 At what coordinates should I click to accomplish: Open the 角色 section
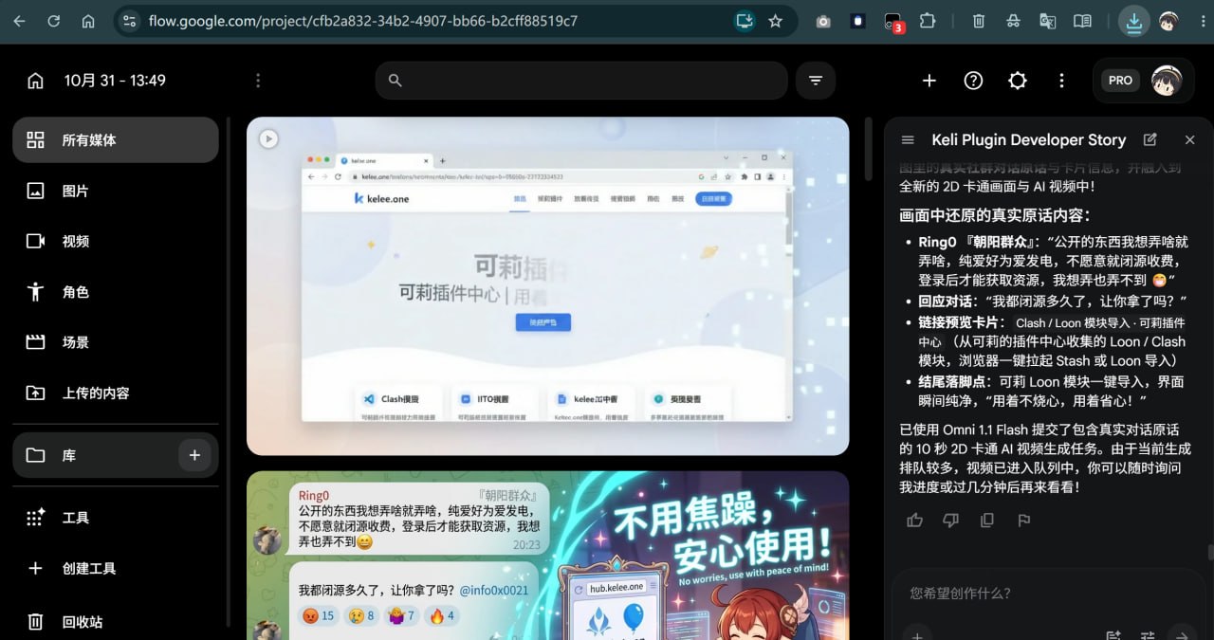click(x=116, y=292)
